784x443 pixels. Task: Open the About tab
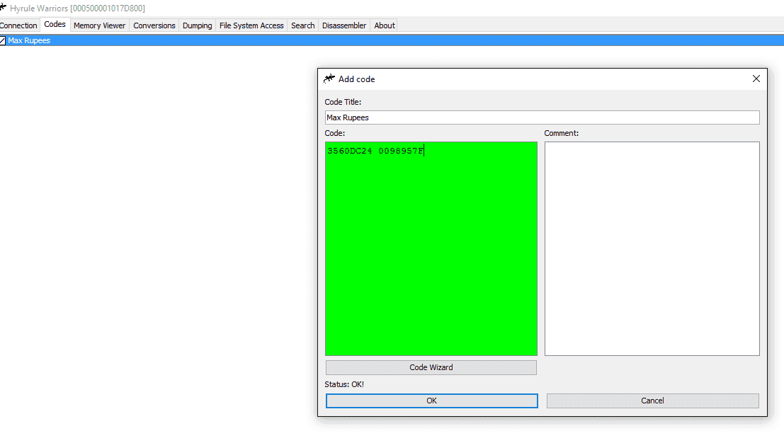click(385, 25)
